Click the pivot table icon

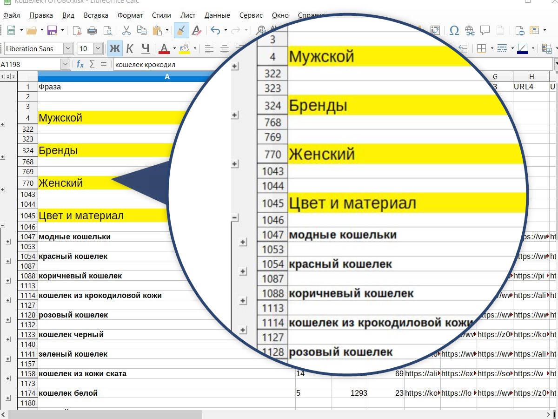pyautogui.click(x=436, y=31)
